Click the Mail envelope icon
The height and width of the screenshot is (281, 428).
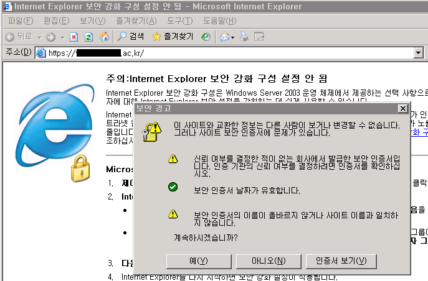tap(225, 37)
